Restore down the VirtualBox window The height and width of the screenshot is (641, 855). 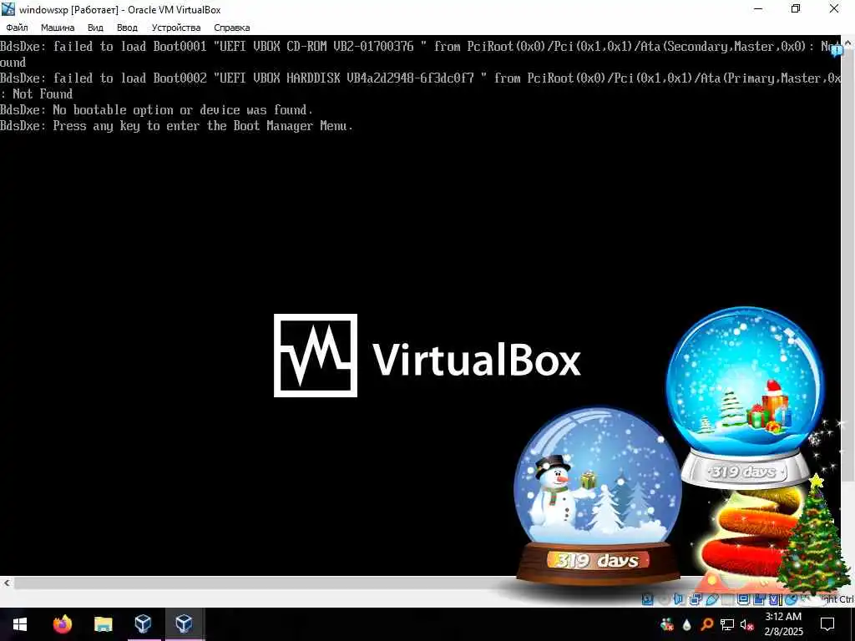click(x=796, y=9)
